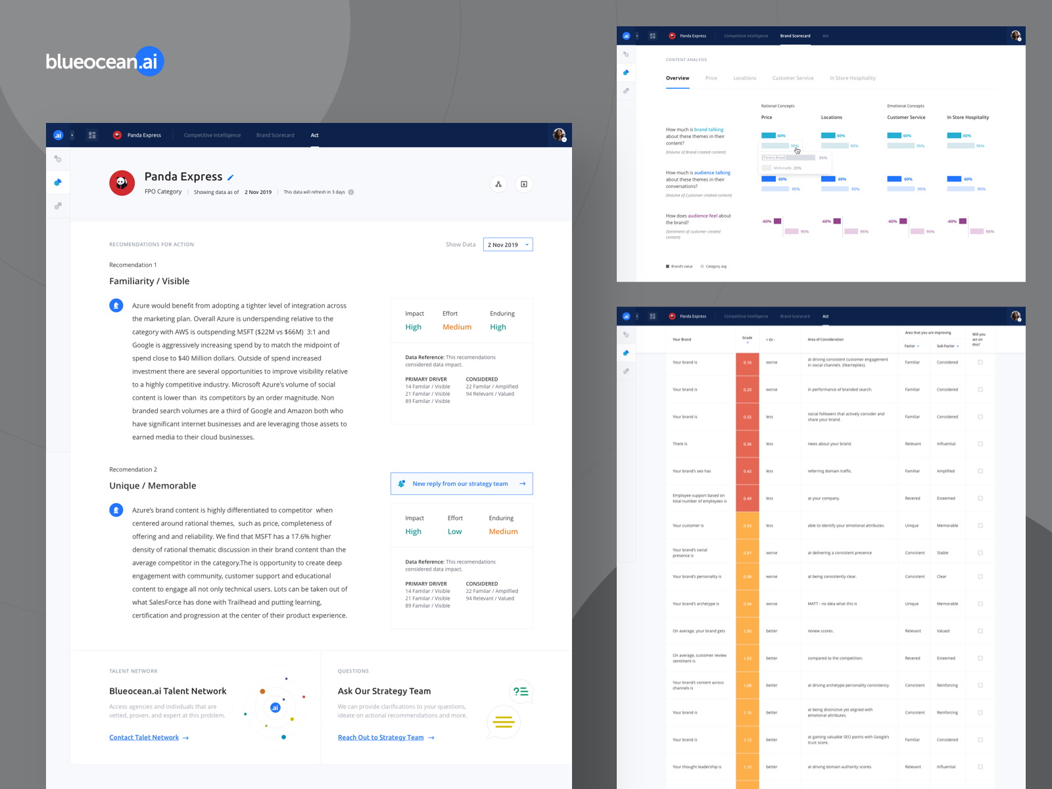
Task: Click the .ai logo in the grade table window
Action: 626,316
